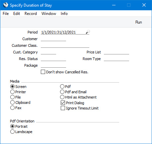152x144 pixels.
Task: Open the Info menu
Action: coord(64,14)
